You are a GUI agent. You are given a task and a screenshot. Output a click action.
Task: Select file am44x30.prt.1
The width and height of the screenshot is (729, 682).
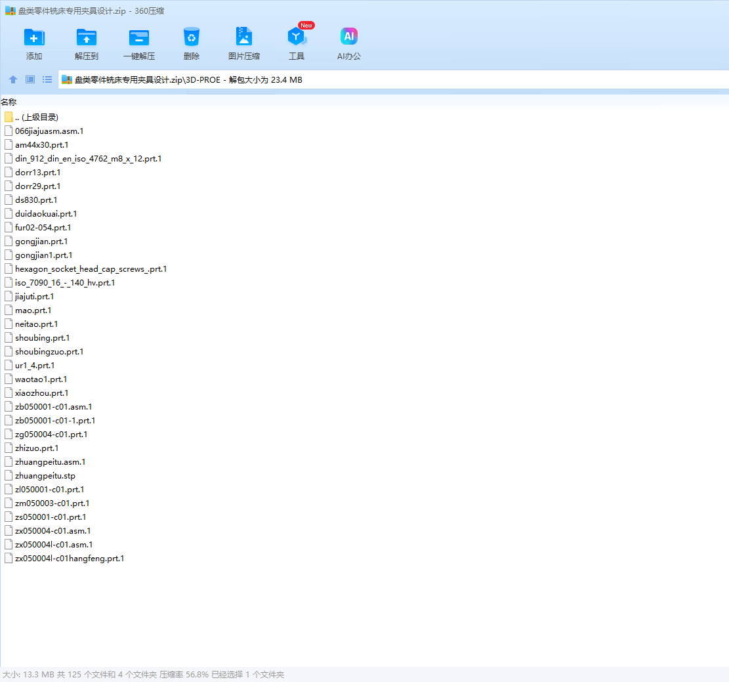click(x=37, y=144)
